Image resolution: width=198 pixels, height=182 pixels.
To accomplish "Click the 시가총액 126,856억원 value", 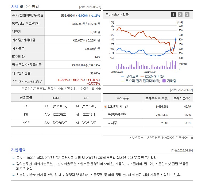I will [x=92, y=49].
